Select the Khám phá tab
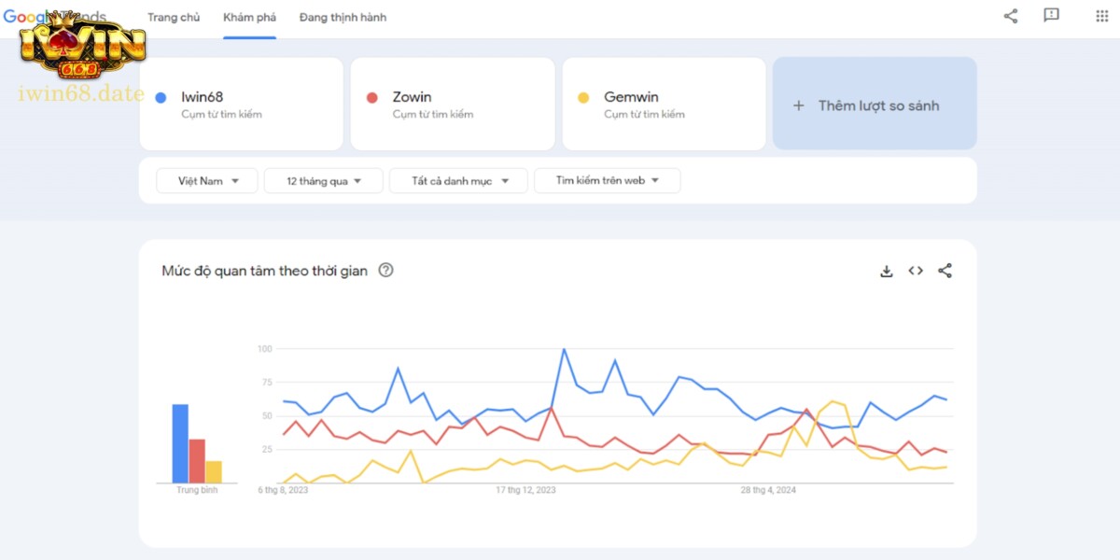This screenshot has height=560, width=1120. tap(249, 18)
